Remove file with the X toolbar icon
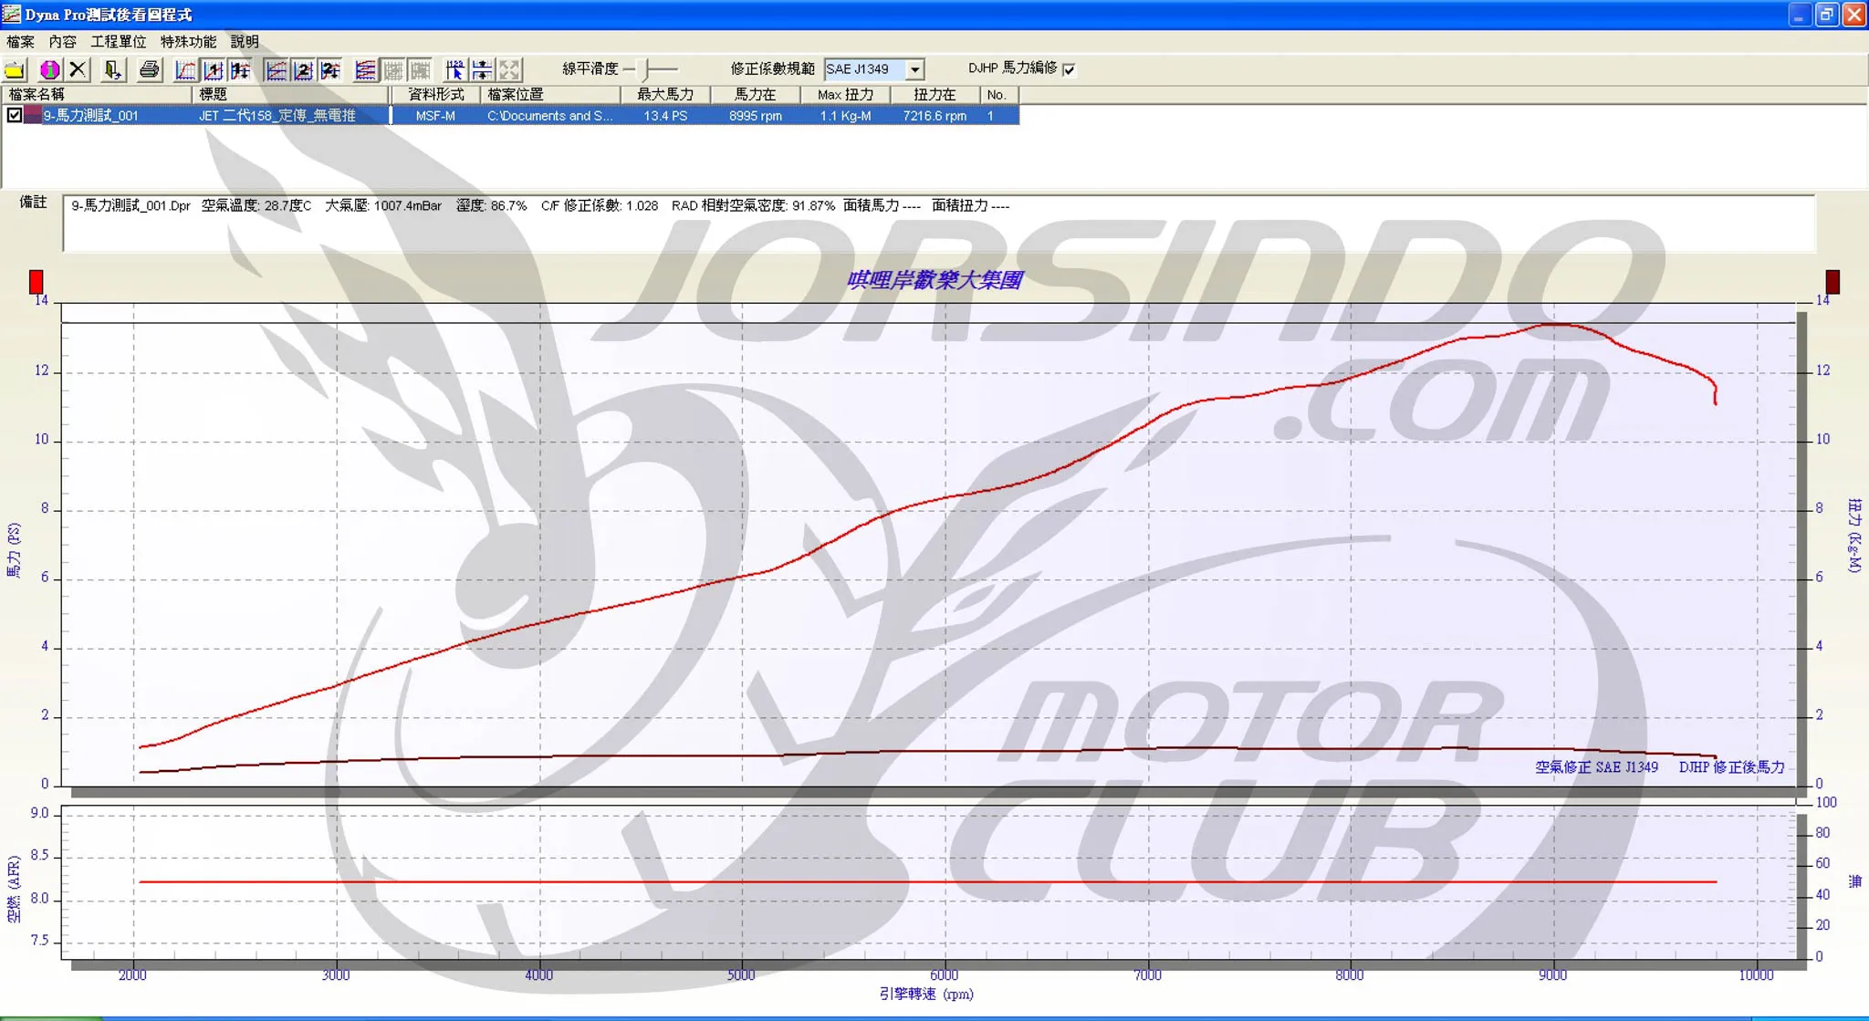This screenshot has width=1869, height=1021. (78, 69)
